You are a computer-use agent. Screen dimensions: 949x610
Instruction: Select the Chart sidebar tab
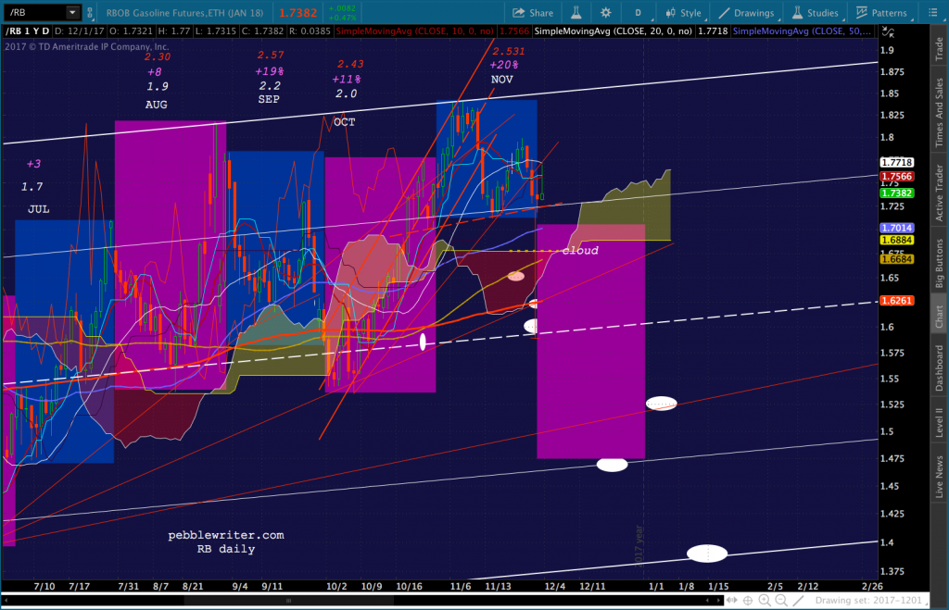(940, 317)
